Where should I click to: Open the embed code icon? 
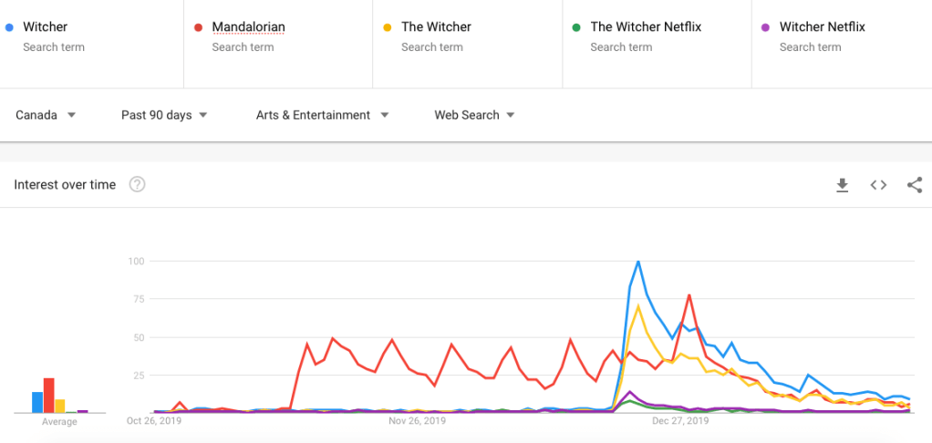tap(878, 185)
